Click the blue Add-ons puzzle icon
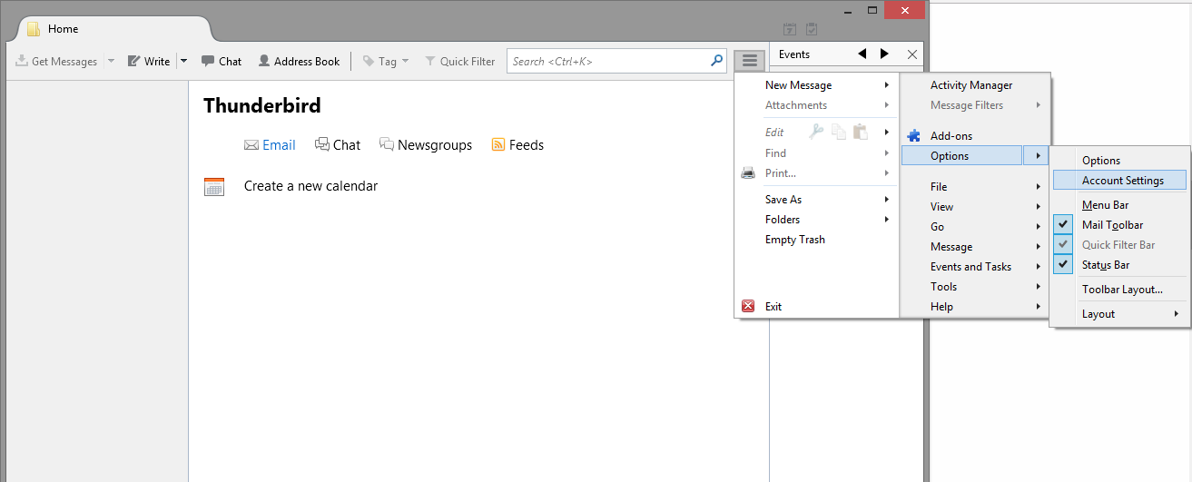 coord(914,135)
